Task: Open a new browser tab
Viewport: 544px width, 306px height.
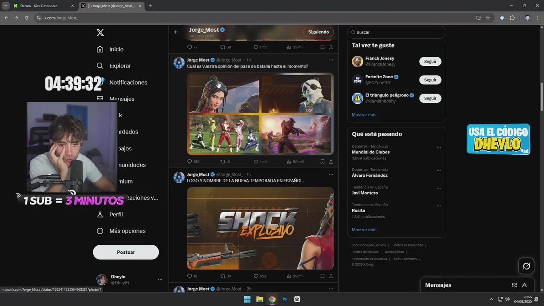Action: point(150,6)
